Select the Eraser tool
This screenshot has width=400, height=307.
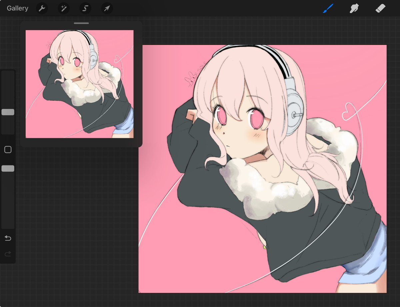(x=380, y=8)
